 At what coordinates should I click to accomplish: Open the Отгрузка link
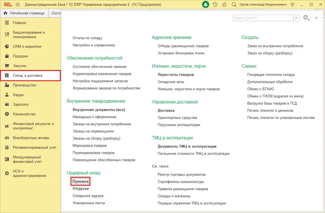tap(81, 189)
